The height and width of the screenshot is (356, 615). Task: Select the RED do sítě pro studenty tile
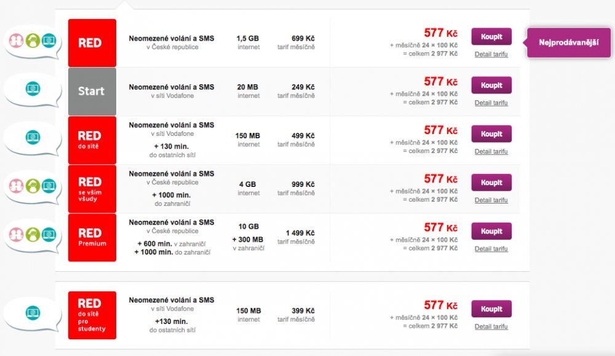tap(92, 315)
